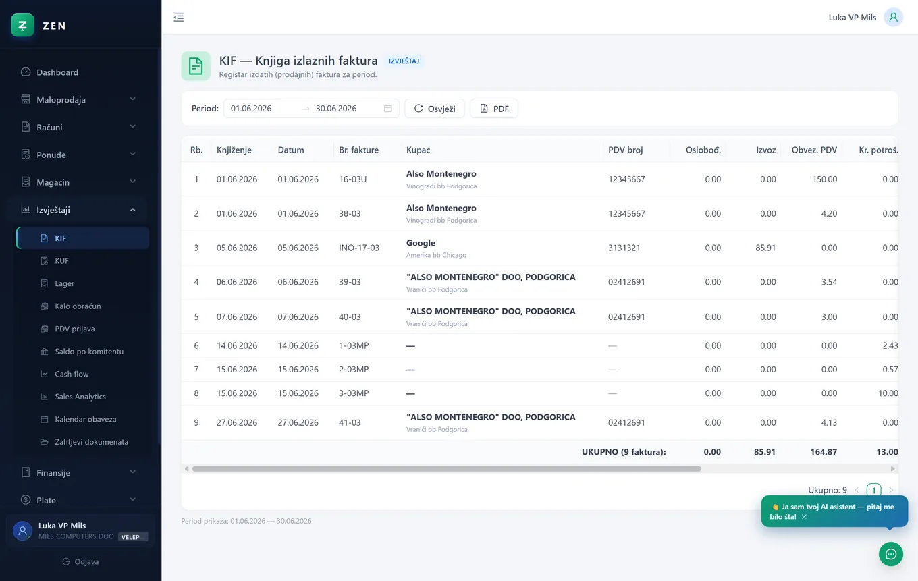Select the KIF report menu item

(83, 238)
